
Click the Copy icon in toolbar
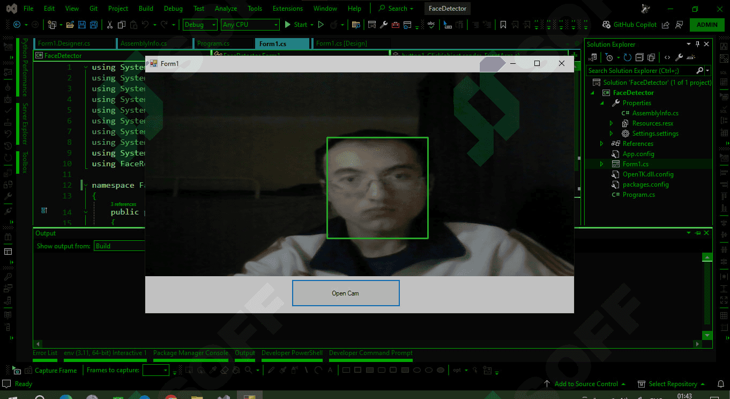click(x=122, y=25)
